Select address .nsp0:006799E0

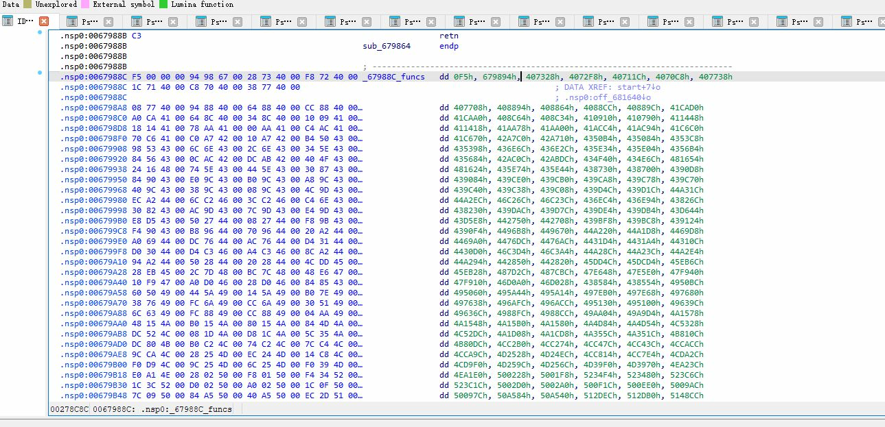93,241
